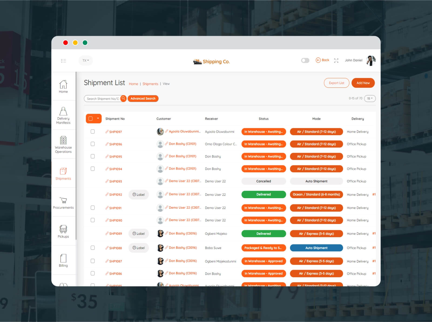Screen dimensions: 432x322
Task: Click the Search Shipment input field
Action: [103, 99]
